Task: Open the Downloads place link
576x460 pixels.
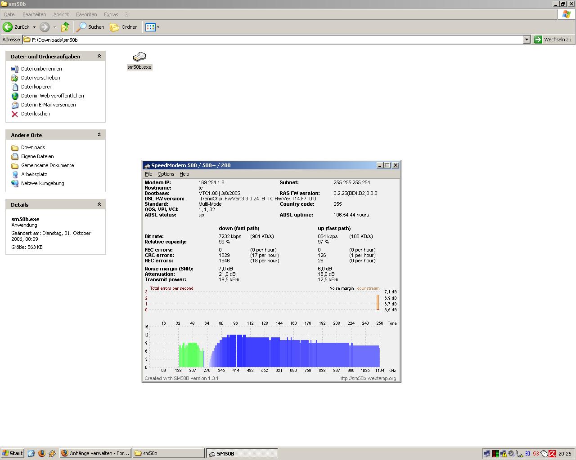Action: coord(33,147)
